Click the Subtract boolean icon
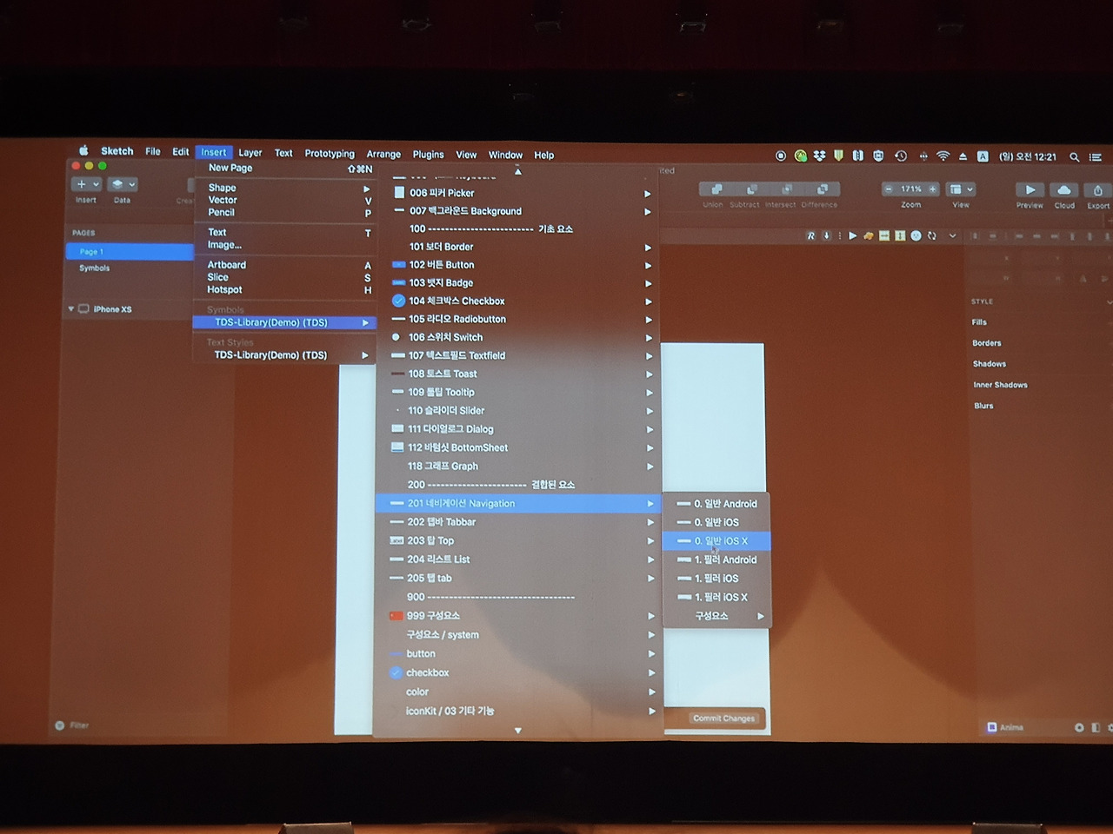 coord(751,189)
